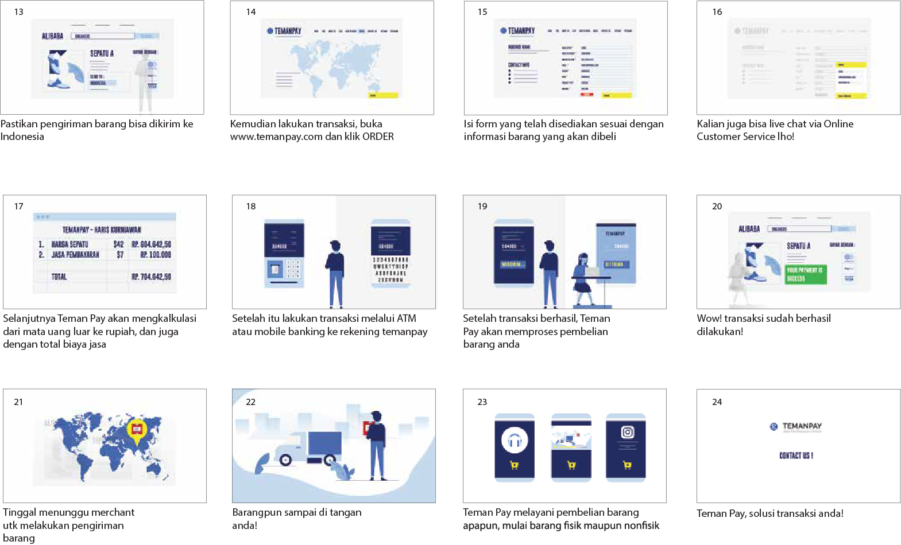The height and width of the screenshot is (545, 901).
Task: Open frame 20 payment success screen
Action: [799, 252]
